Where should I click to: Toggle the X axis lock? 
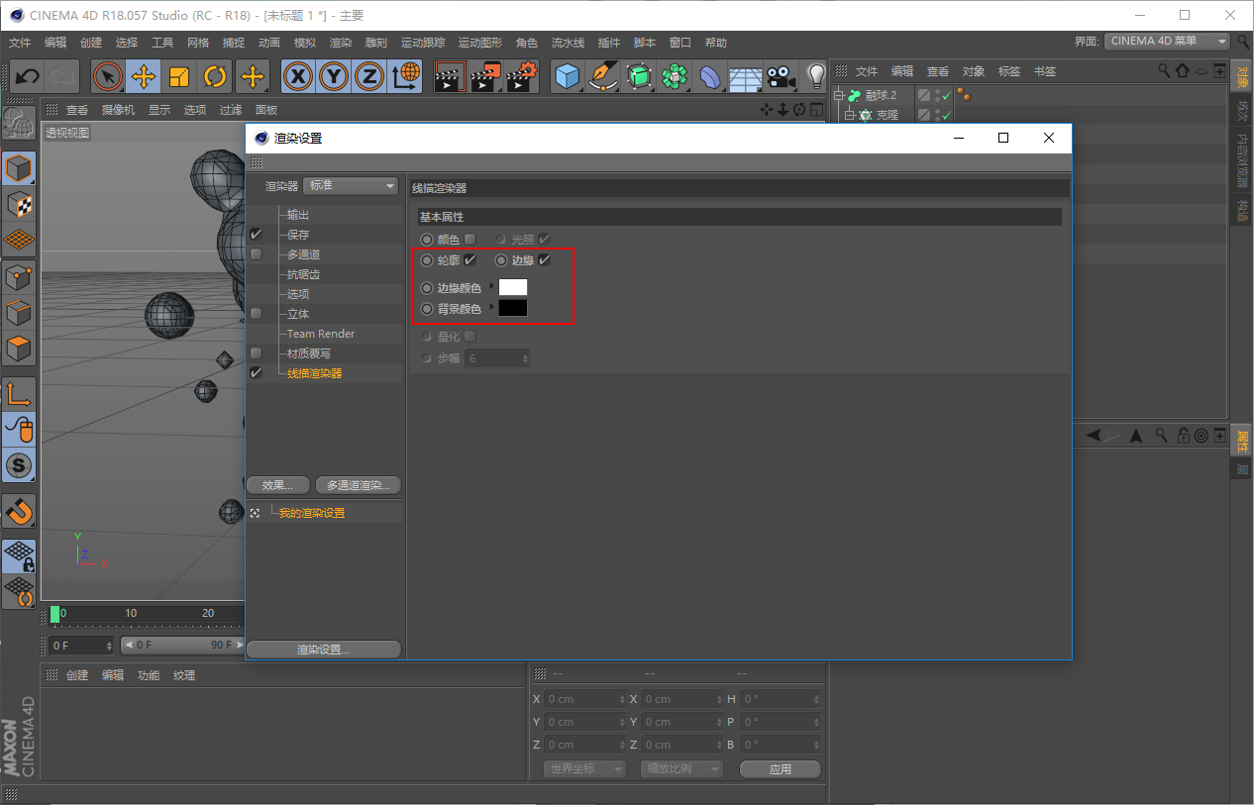tap(298, 76)
